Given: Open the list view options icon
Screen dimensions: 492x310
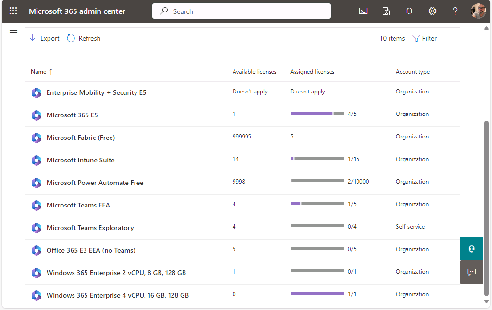Looking at the screenshot, I should click(450, 38).
